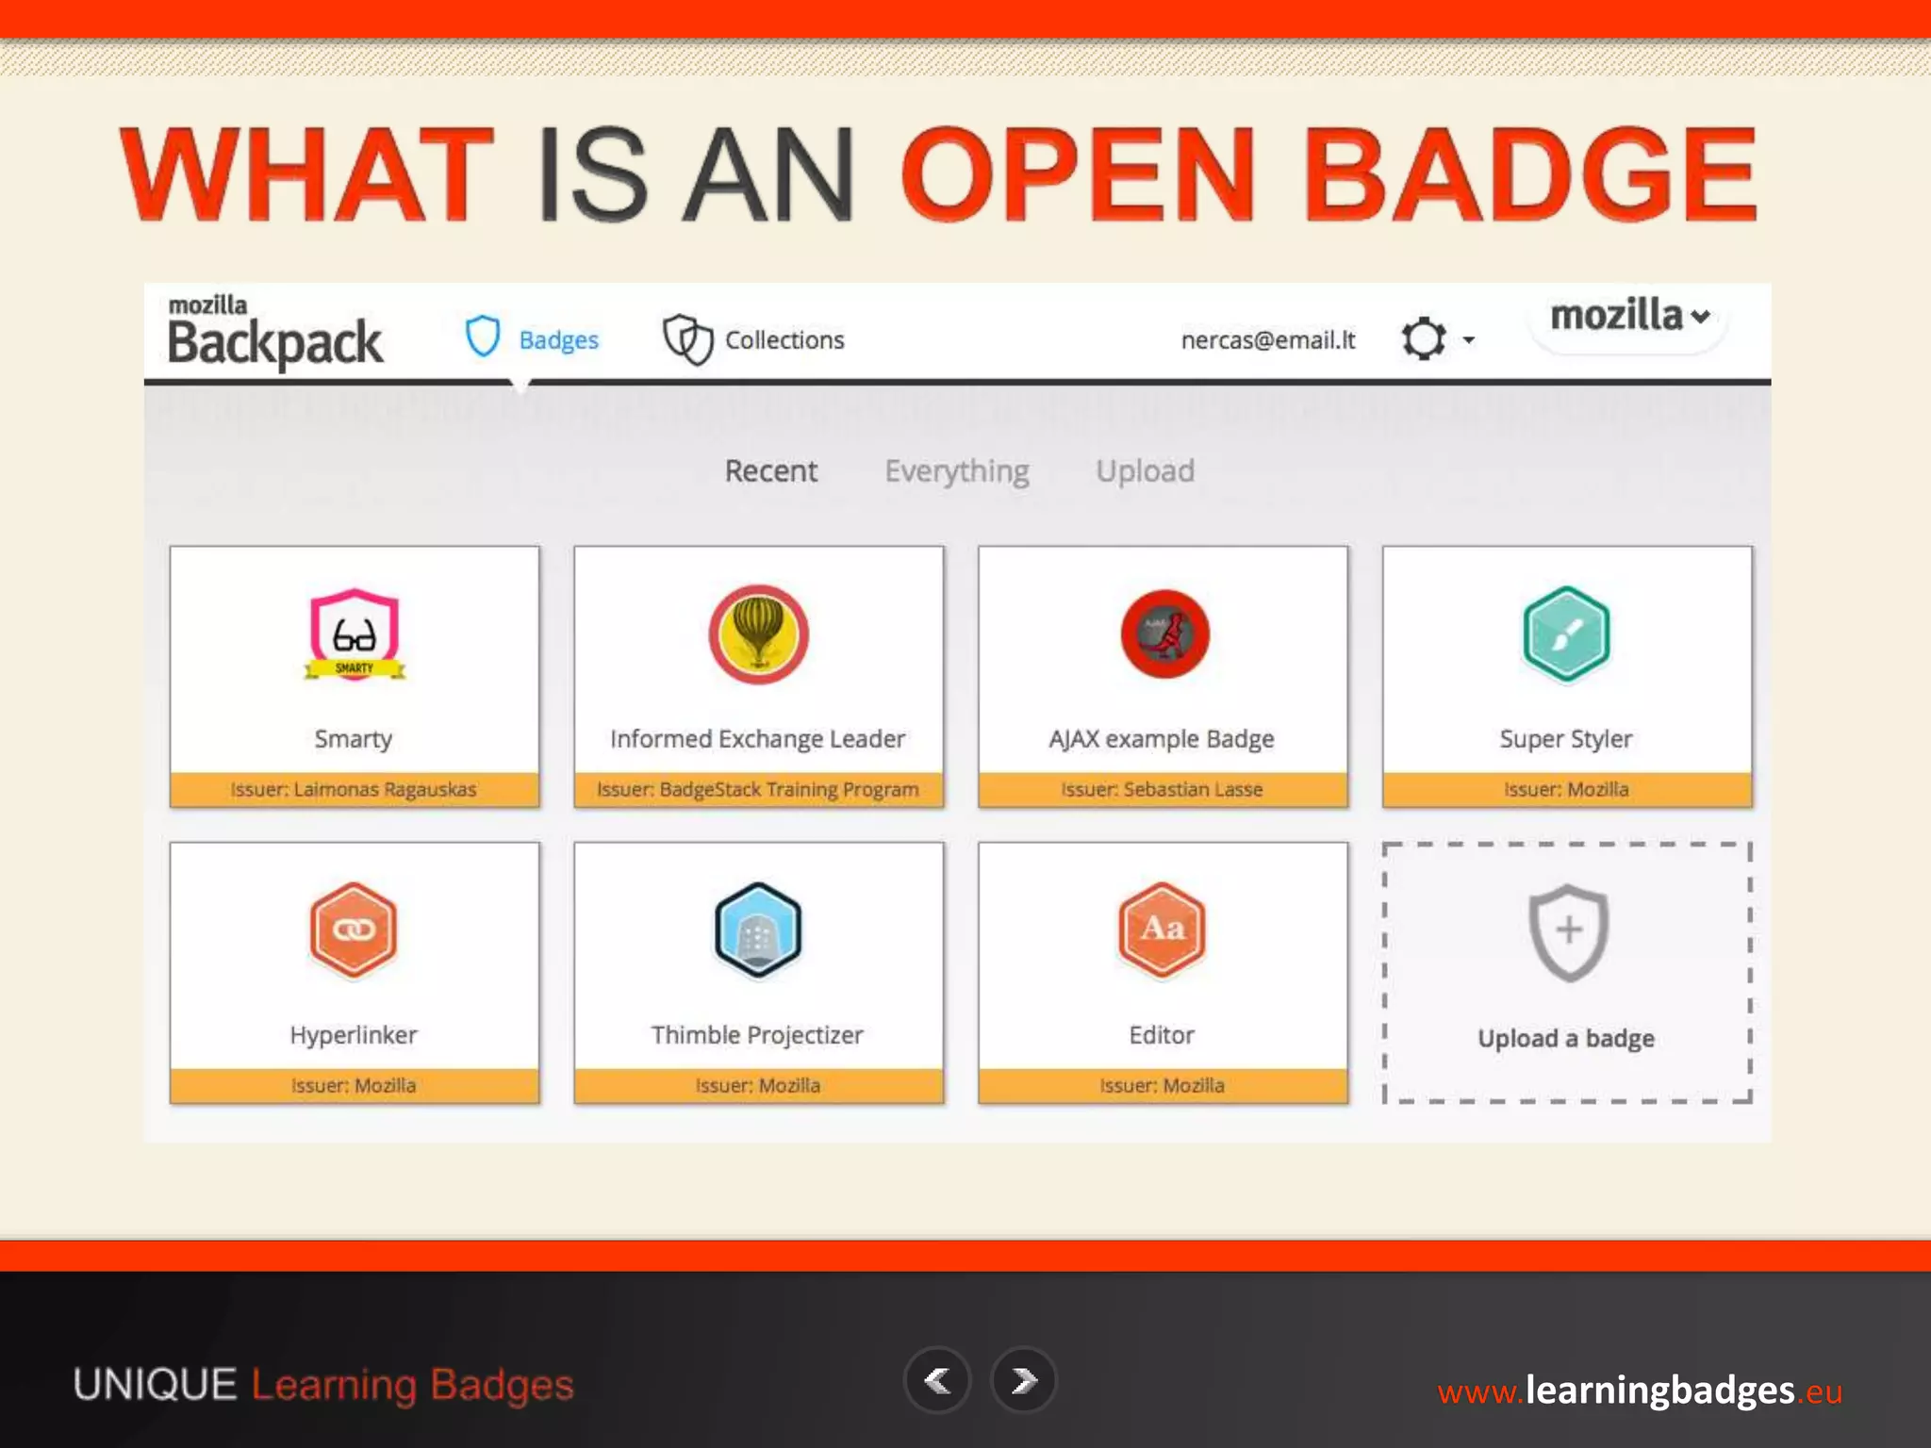Select the red AJAX example badge icon
The image size is (1931, 1448).
[1164, 633]
